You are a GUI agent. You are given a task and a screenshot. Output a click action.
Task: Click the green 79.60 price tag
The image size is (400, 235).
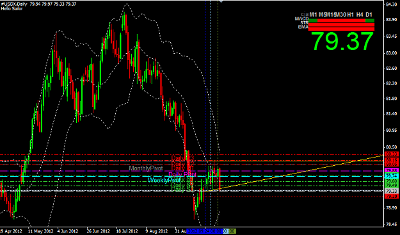pyautogui.click(x=392, y=181)
